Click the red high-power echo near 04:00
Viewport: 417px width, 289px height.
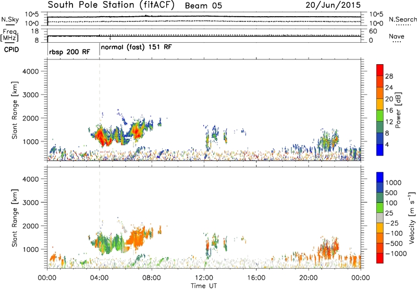pos(101,136)
